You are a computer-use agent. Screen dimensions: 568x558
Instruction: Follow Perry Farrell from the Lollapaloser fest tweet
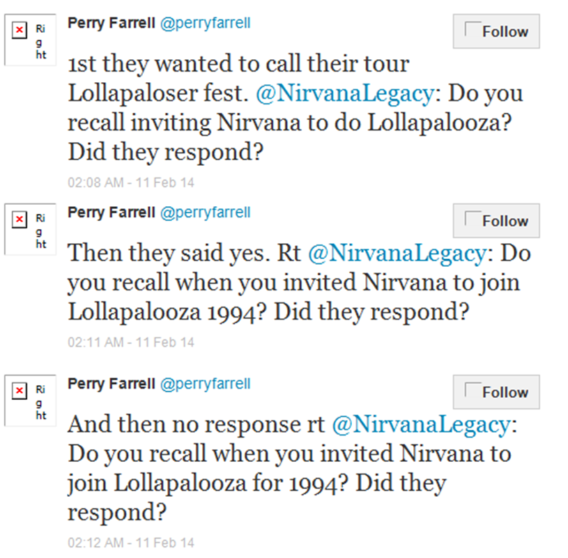pos(496,31)
